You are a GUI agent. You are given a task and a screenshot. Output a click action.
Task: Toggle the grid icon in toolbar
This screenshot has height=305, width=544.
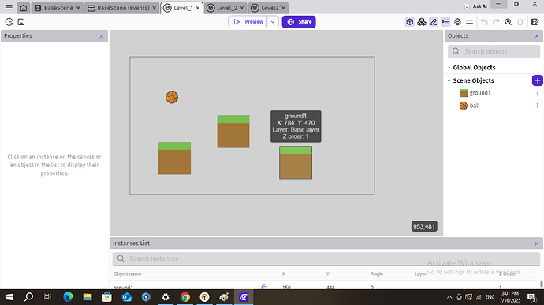(469, 22)
